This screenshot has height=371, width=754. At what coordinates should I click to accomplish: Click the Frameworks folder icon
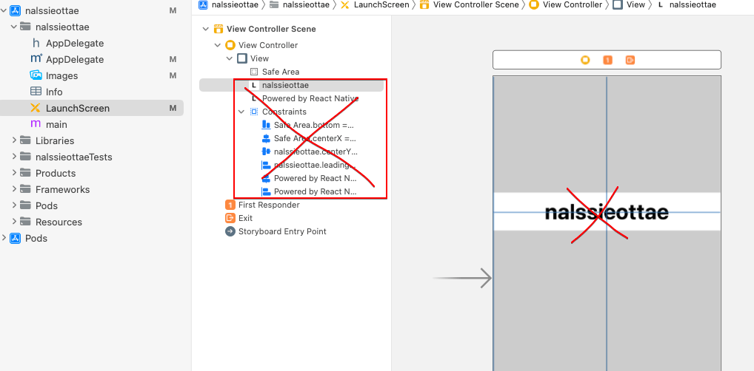25,190
